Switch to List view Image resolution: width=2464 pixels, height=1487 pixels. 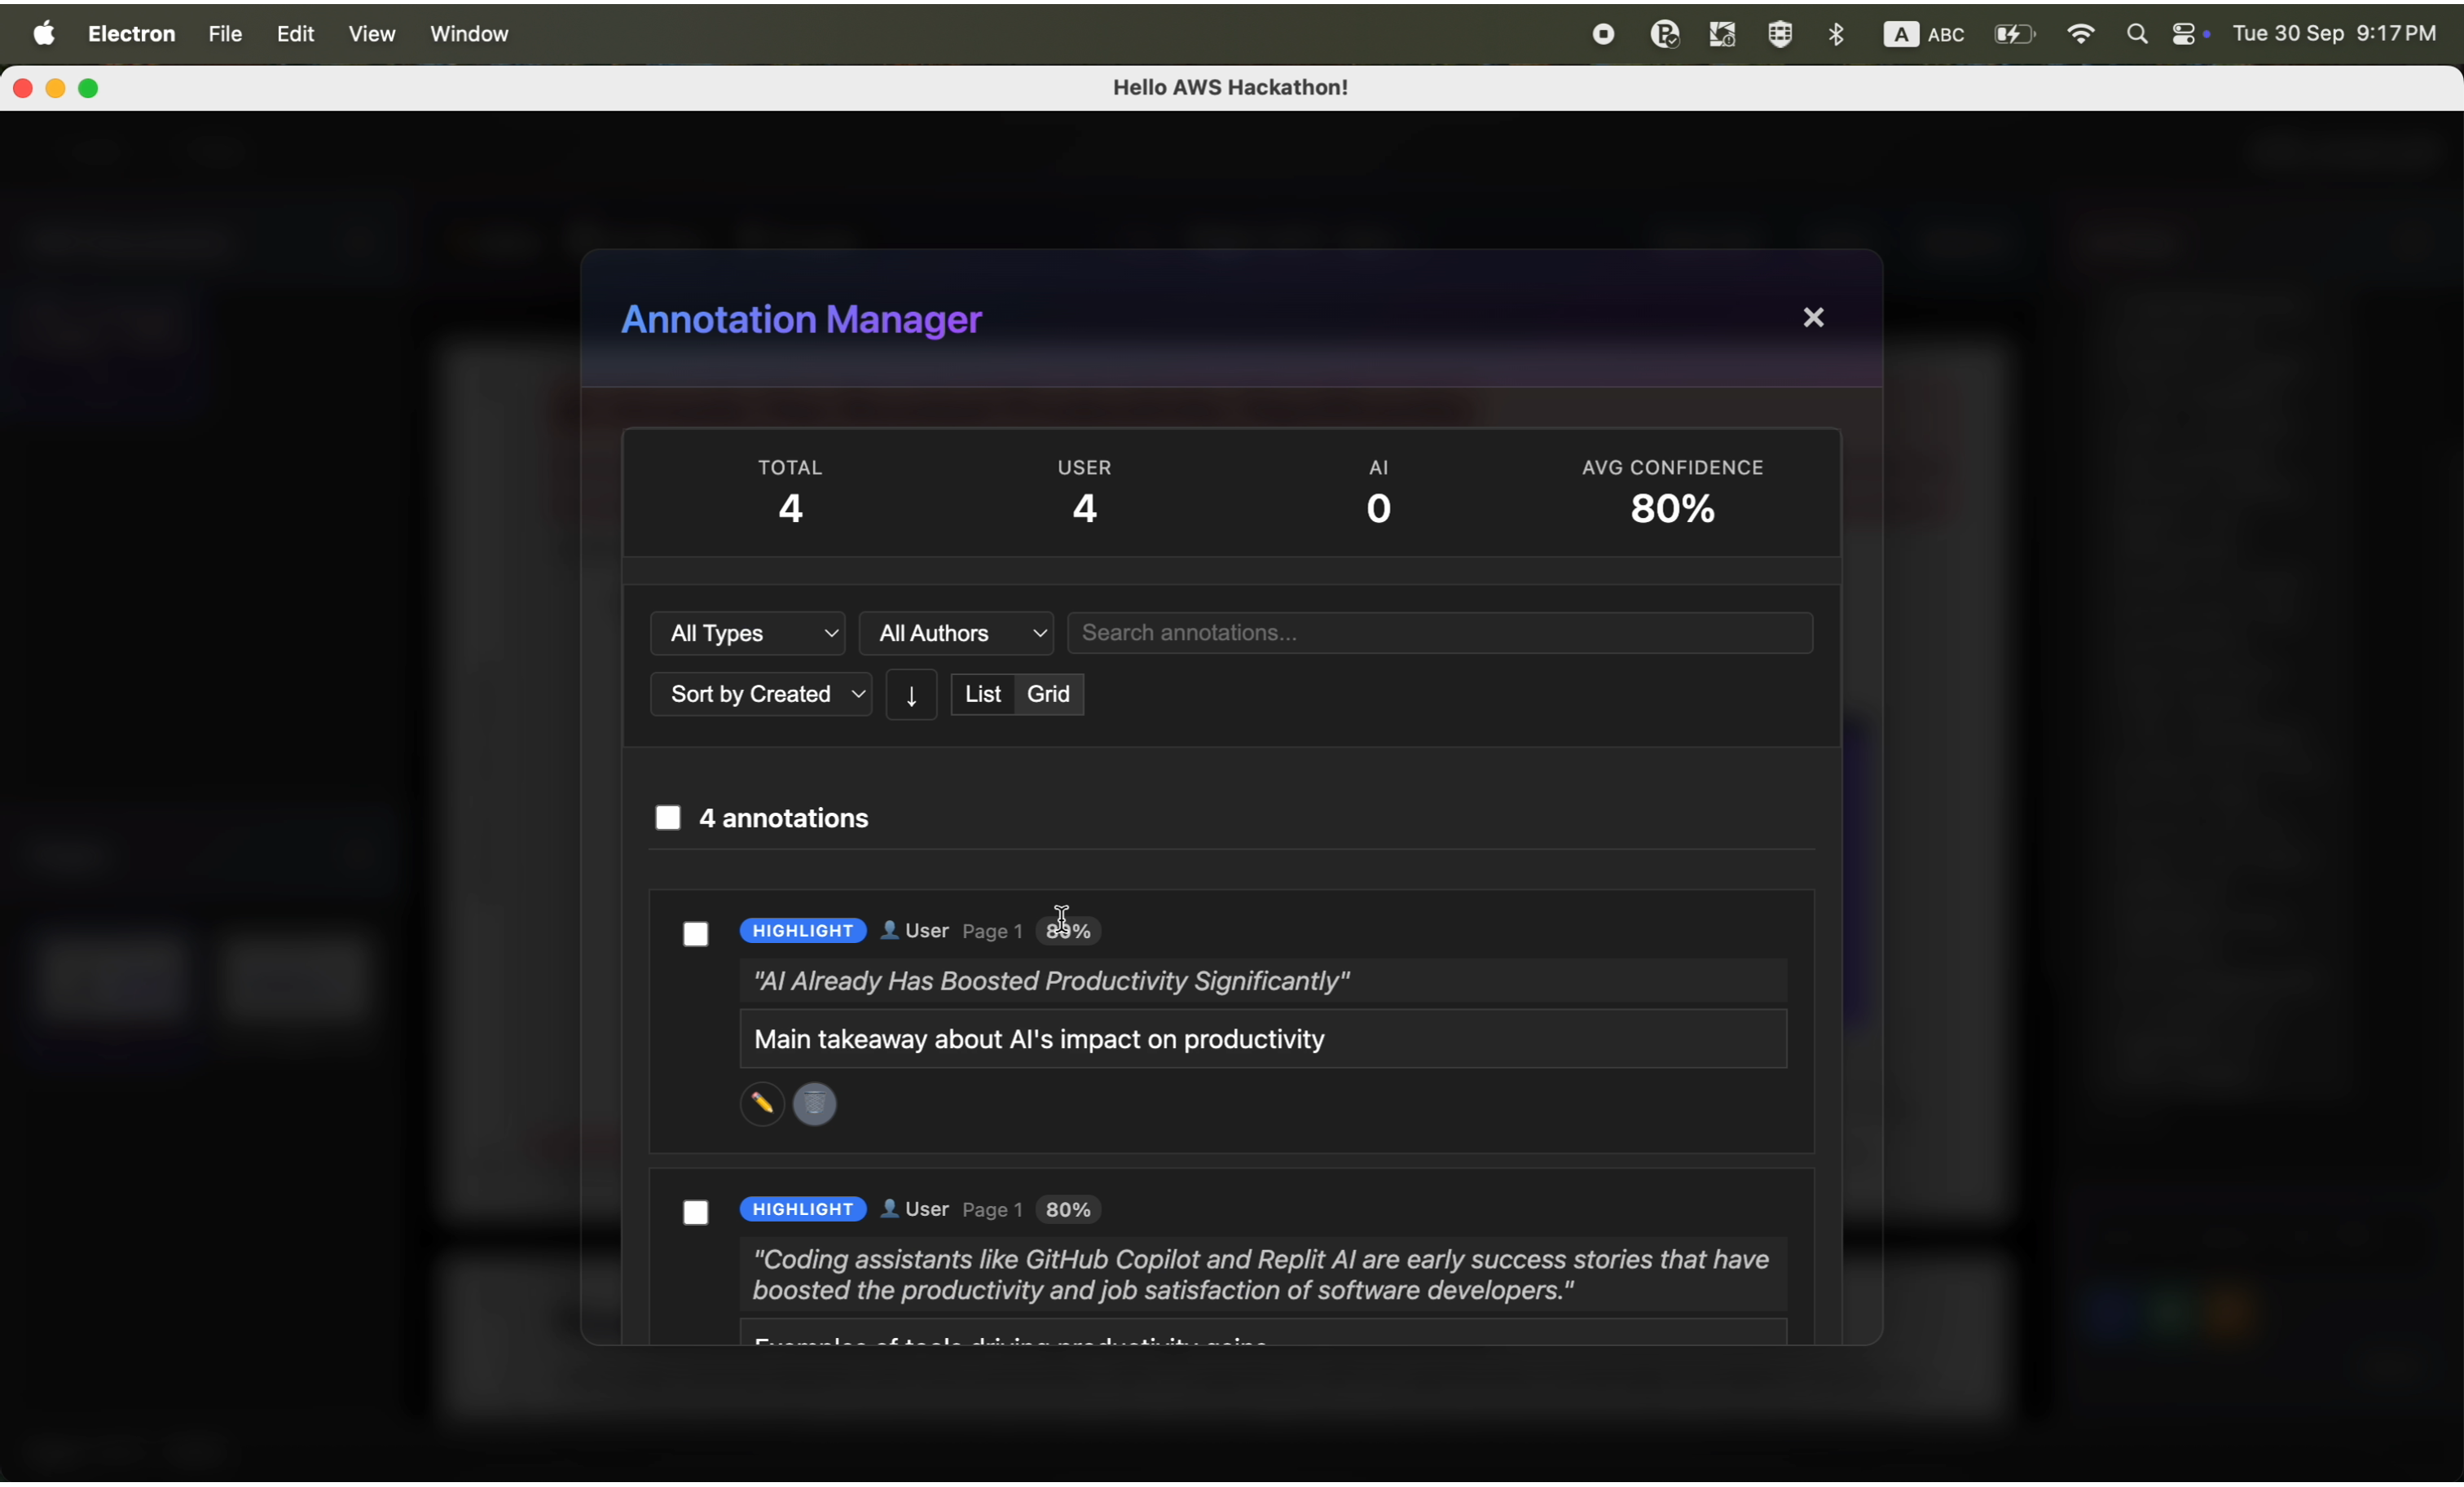[x=982, y=695]
